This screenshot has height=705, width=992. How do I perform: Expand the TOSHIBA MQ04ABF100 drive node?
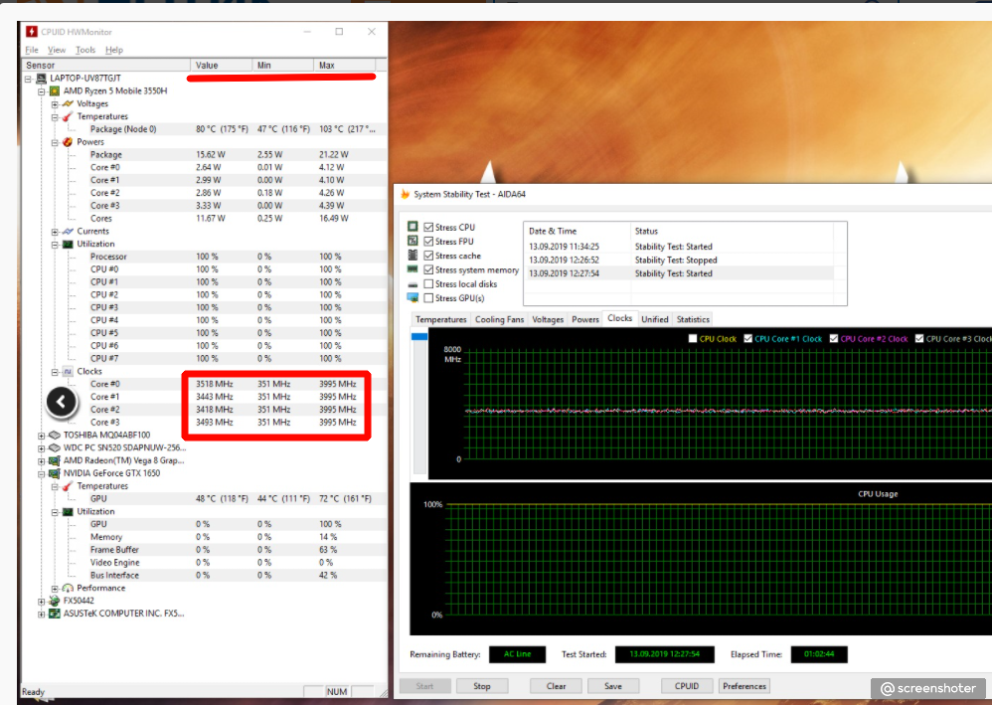click(41, 436)
